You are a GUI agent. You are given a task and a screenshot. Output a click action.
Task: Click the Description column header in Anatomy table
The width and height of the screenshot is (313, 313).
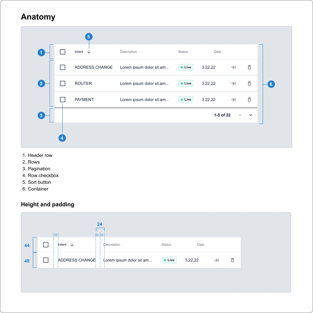[x=129, y=52]
